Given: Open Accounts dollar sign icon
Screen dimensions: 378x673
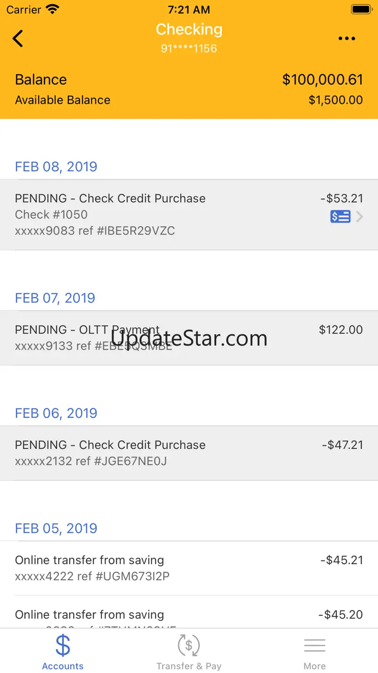Looking at the screenshot, I should click(63, 645).
